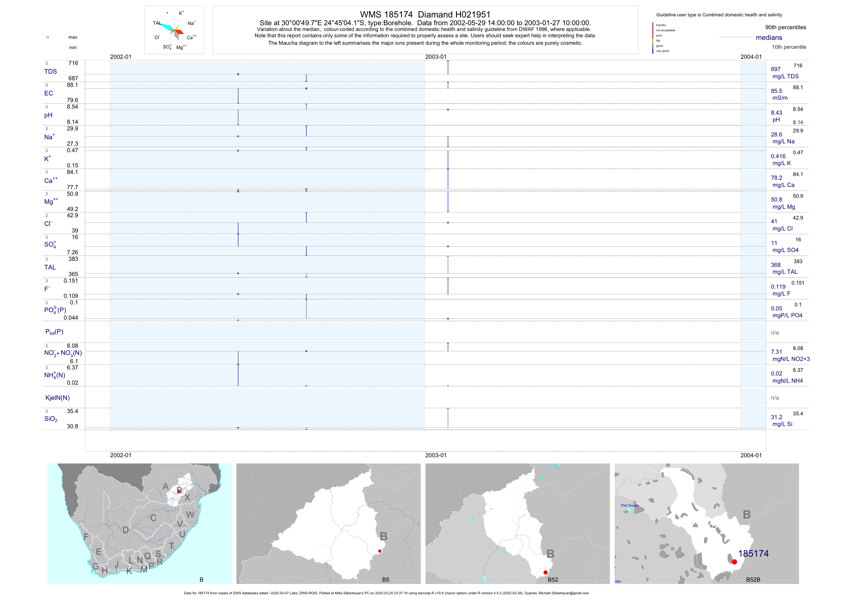
Task: Select the KjelN(N) row label
Action: coord(57,398)
